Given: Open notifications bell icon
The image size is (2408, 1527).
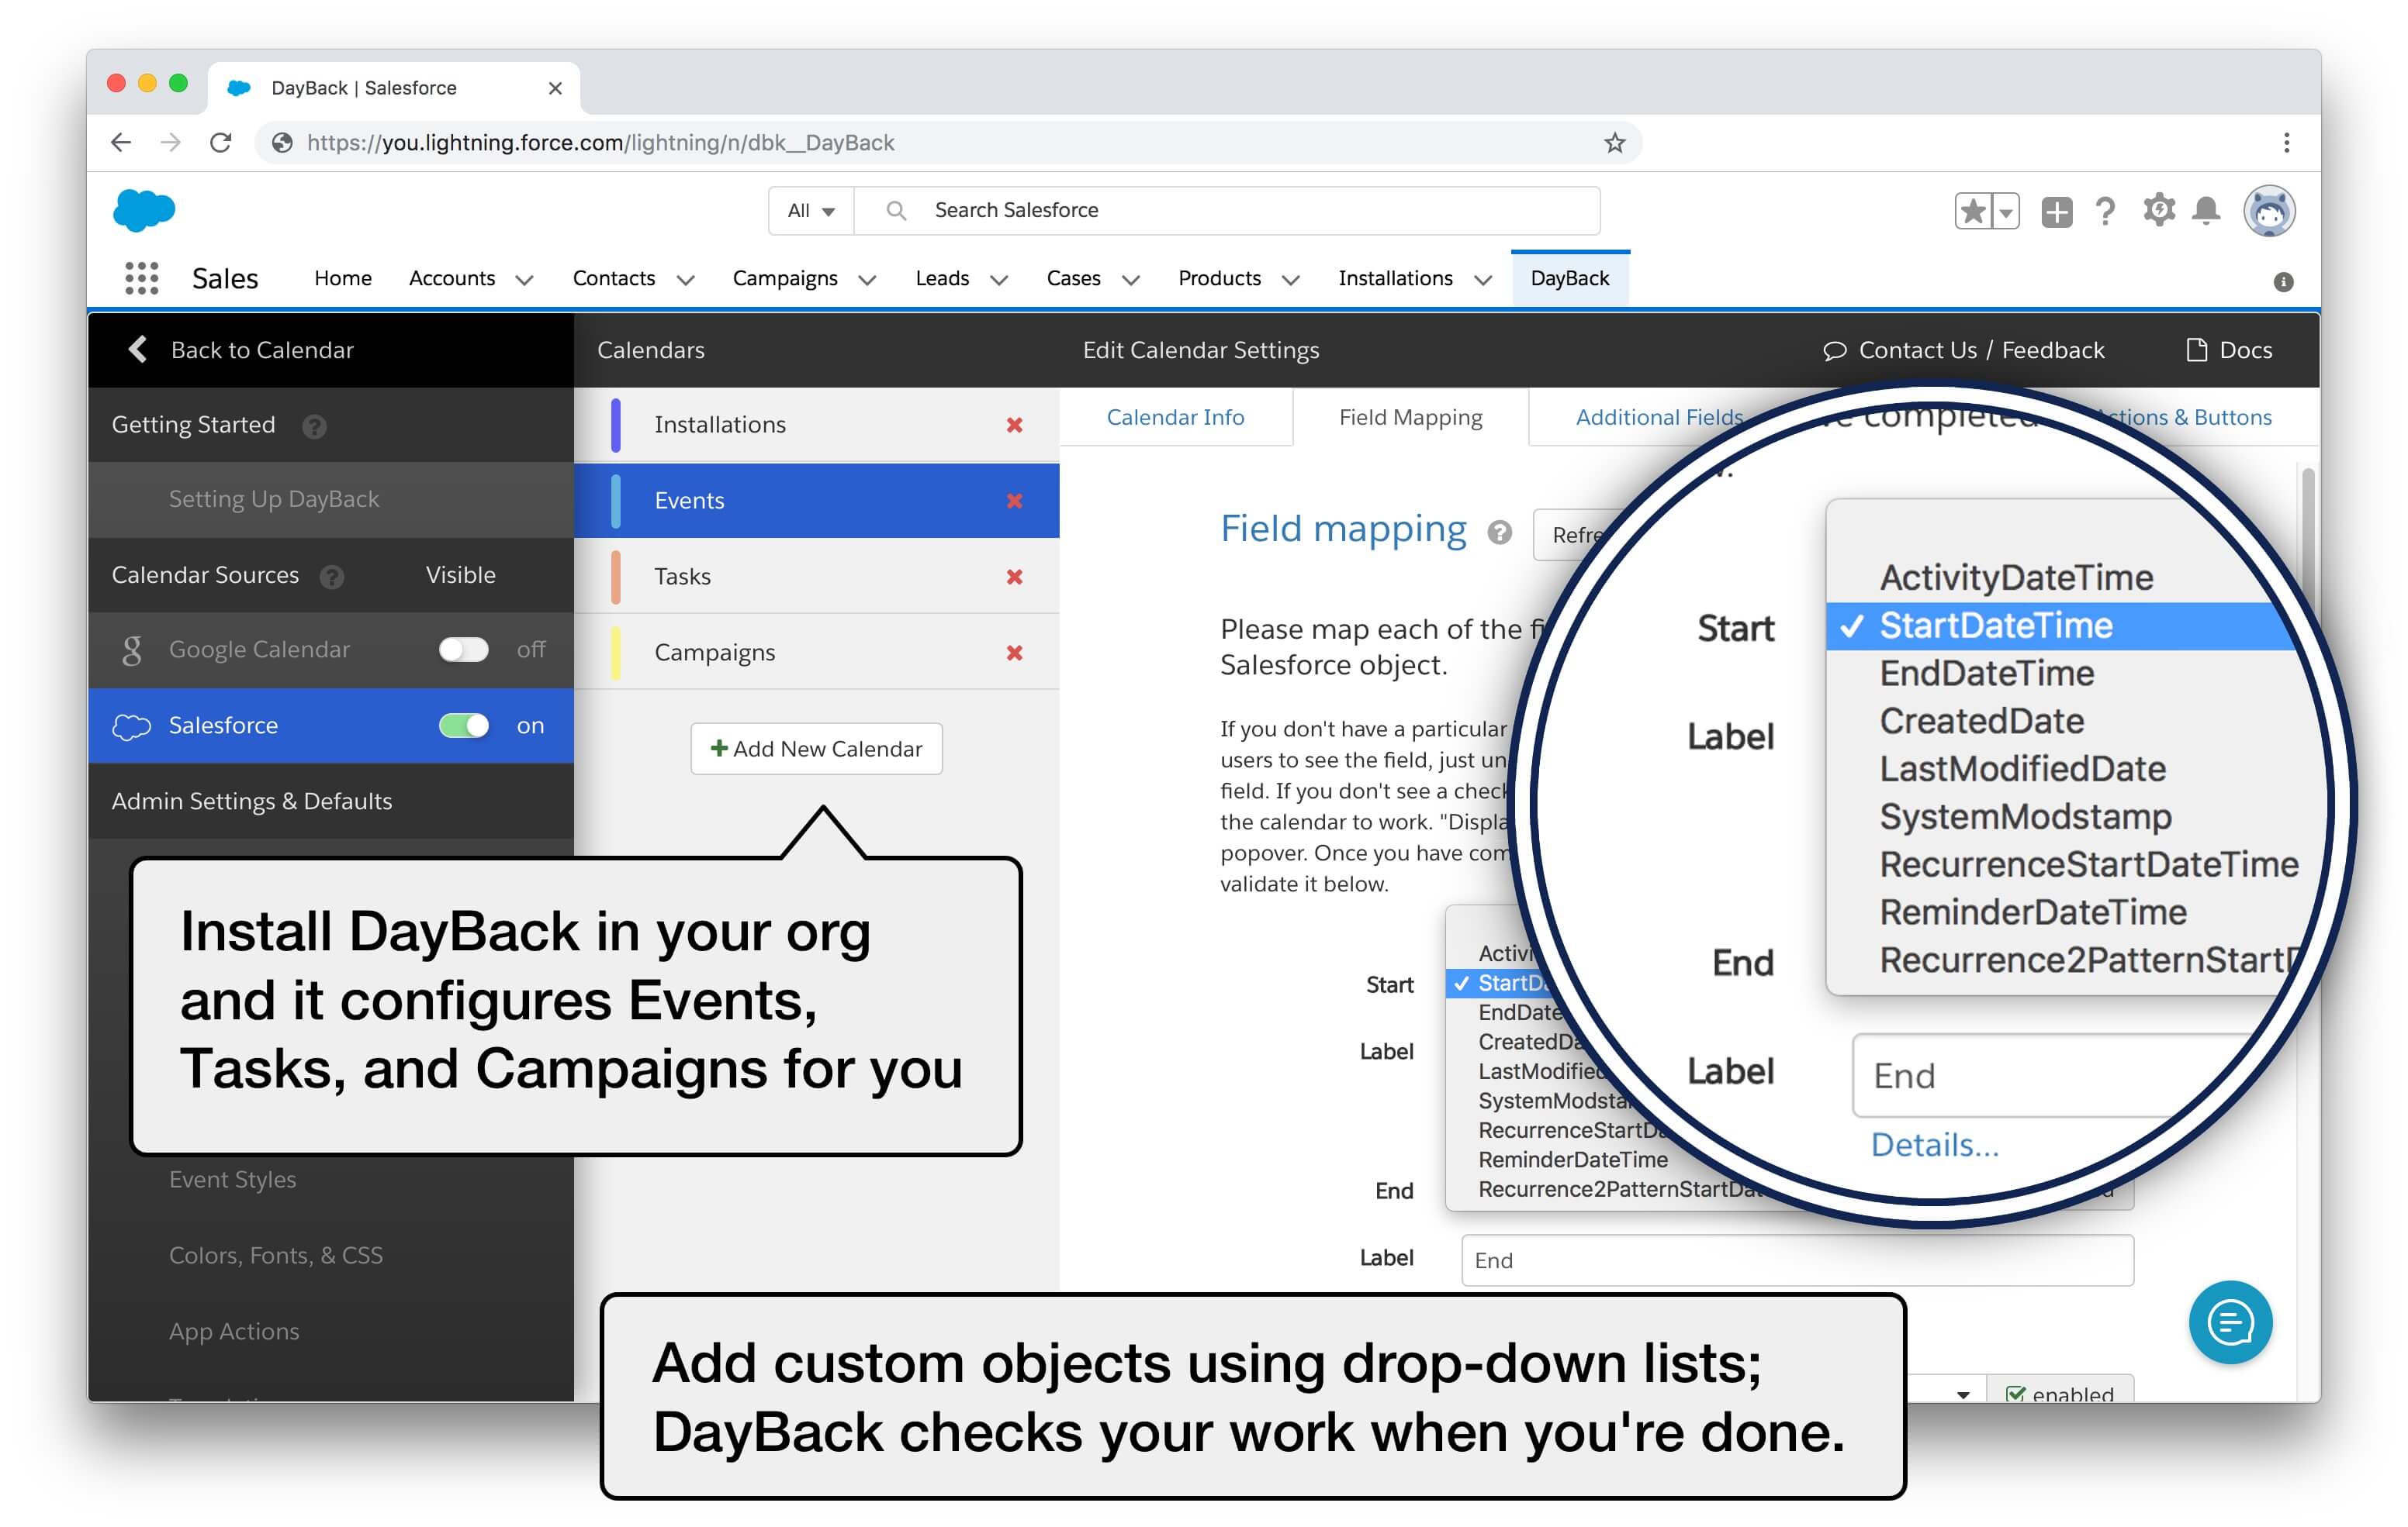Looking at the screenshot, I should (x=2206, y=211).
